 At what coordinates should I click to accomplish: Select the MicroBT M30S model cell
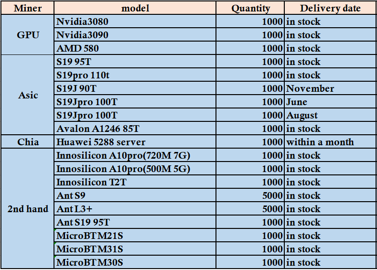tap(135, 262)
